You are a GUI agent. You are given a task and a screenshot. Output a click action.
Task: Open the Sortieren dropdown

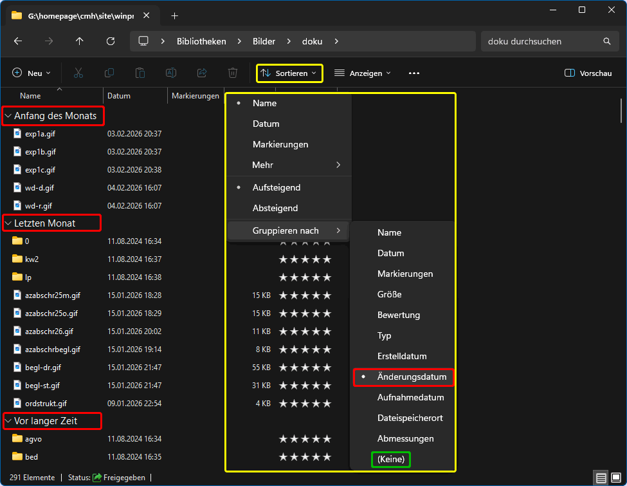coord(289,73)
